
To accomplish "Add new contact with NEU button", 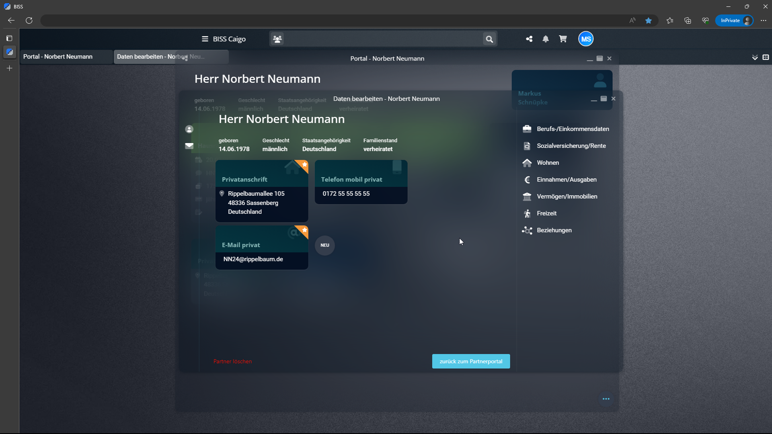I will tap(324, 245).
